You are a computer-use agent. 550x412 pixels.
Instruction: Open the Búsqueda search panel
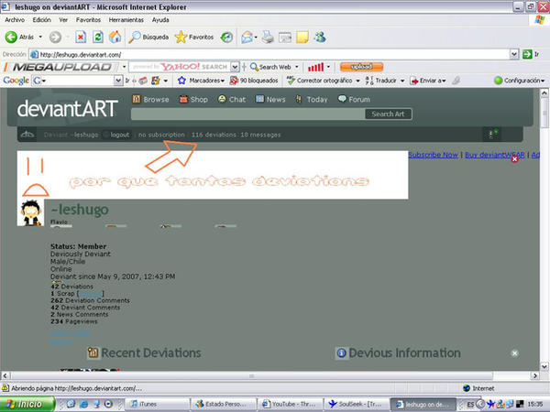[148, 37]
